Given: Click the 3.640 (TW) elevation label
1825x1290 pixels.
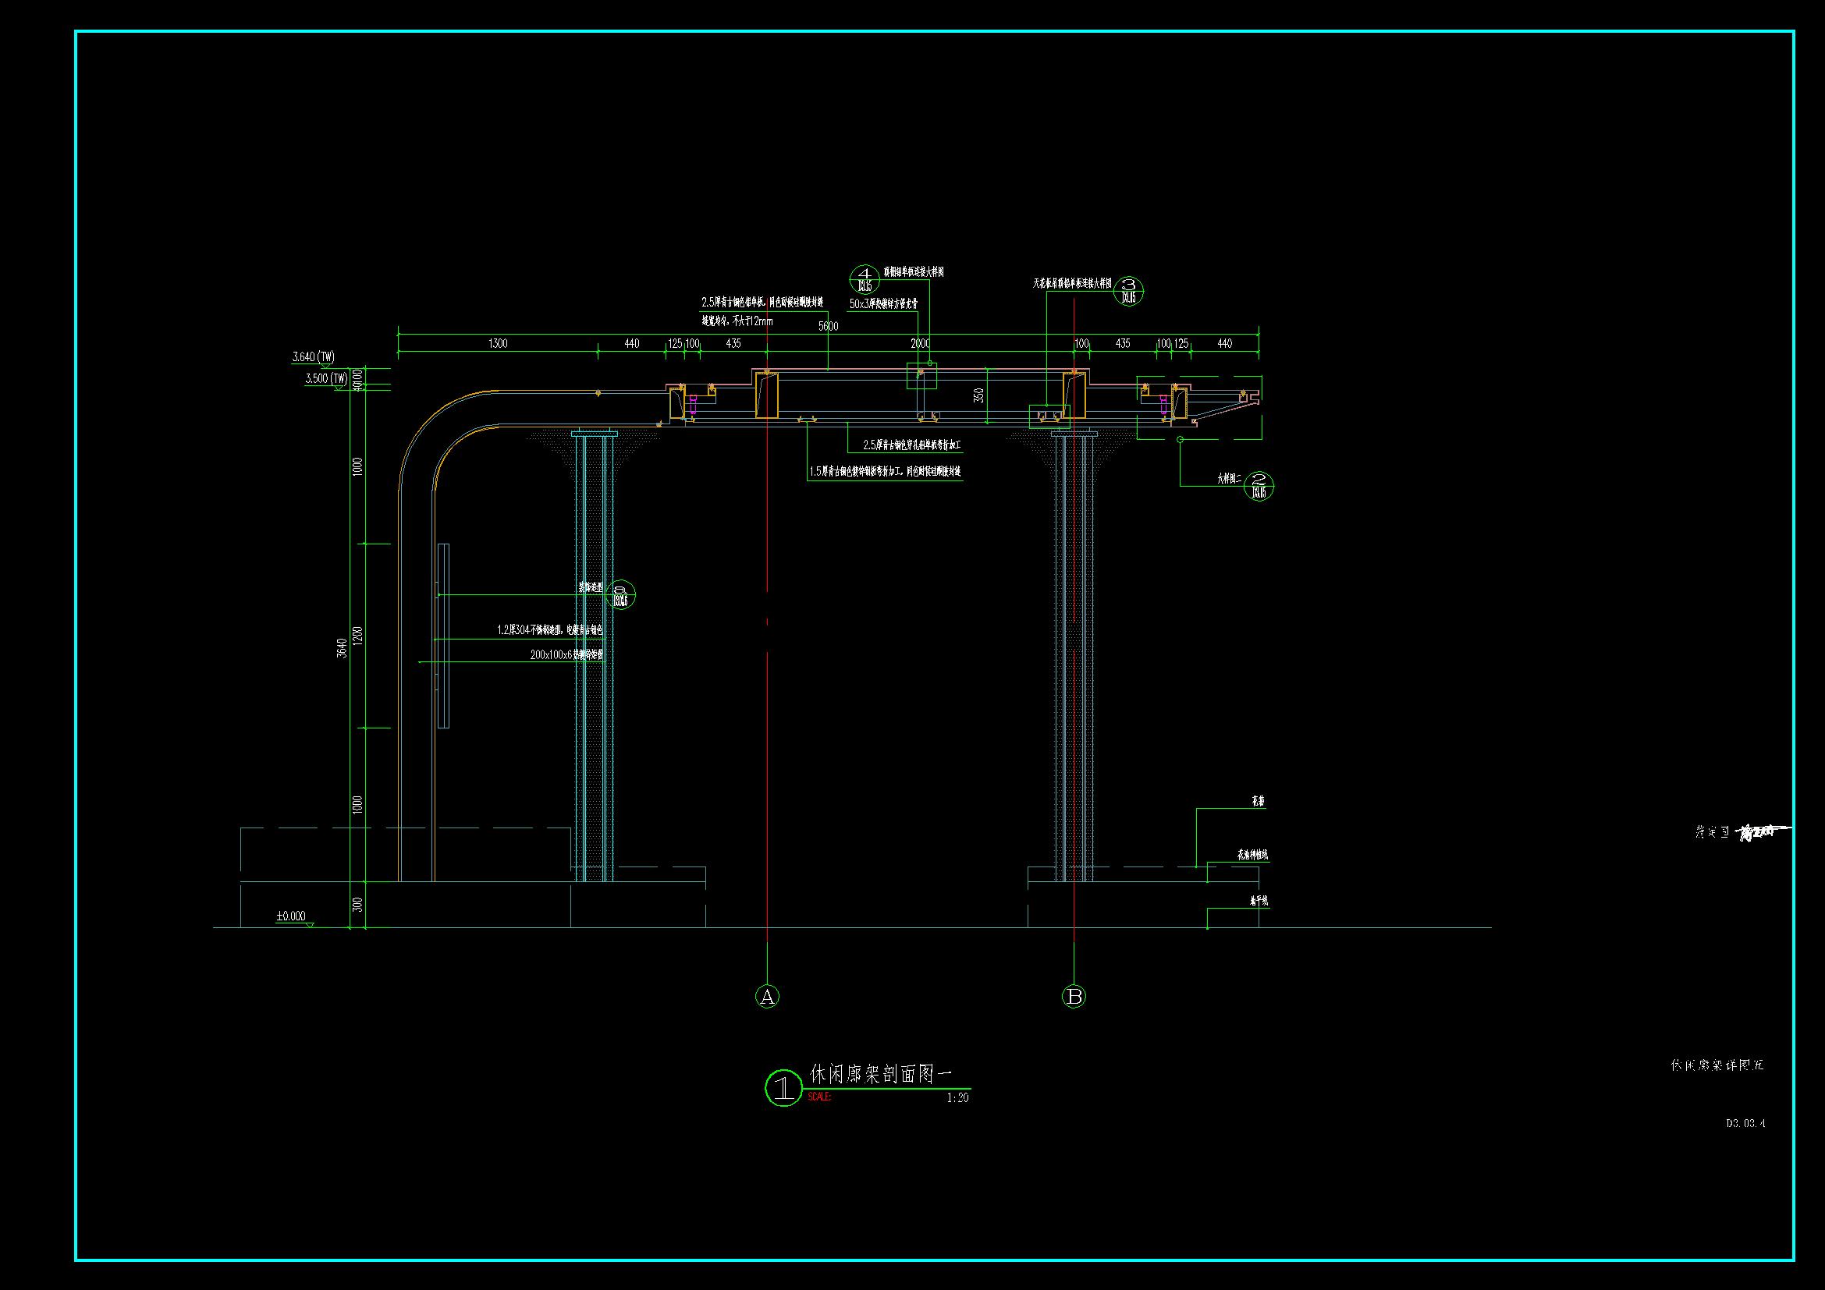Looking at the screenshot, I should 313,357.
